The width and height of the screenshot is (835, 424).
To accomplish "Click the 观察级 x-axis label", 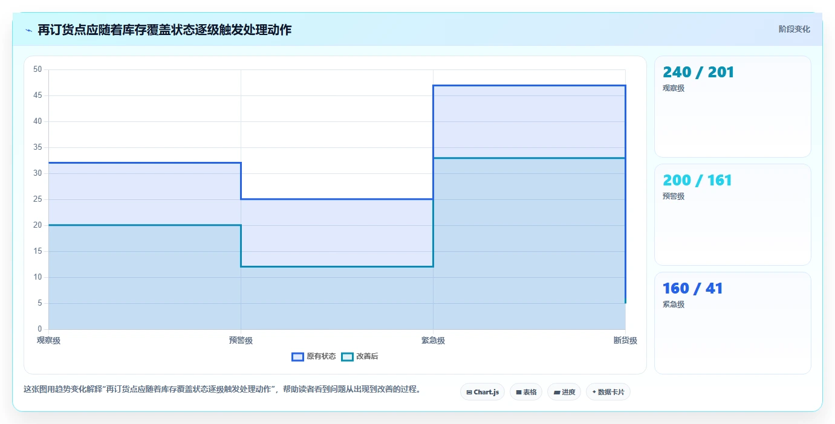I will [x=48, y=341].
